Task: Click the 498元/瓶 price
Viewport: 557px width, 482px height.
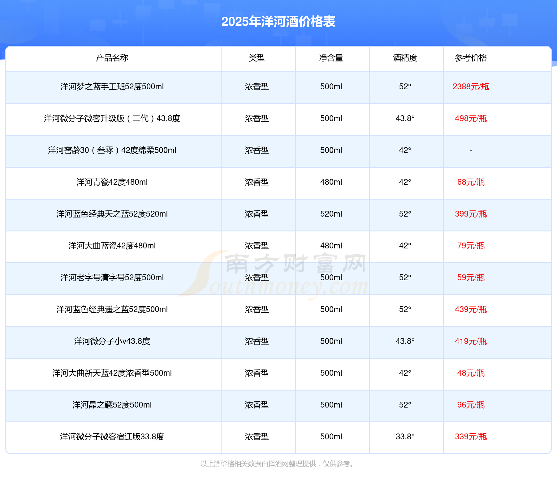Action: pyautogui.click(x=471, y=119)
